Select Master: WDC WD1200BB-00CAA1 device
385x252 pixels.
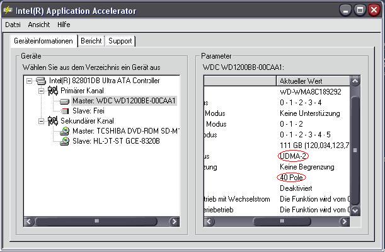[x=124, y=101]
